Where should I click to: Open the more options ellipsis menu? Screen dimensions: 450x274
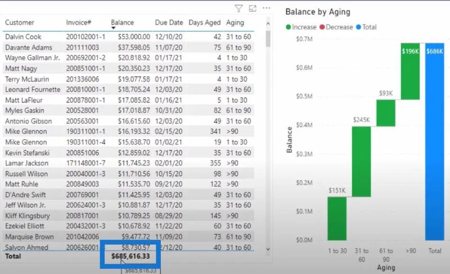coord(266,8)
